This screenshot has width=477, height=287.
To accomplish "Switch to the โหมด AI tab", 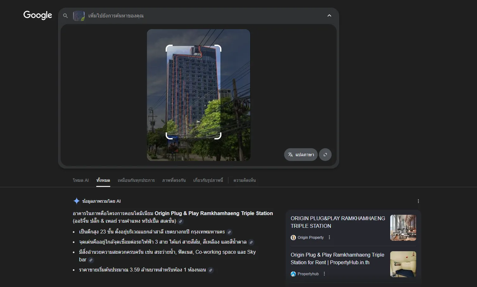I will pyautogui.click(x=80, y=180).
